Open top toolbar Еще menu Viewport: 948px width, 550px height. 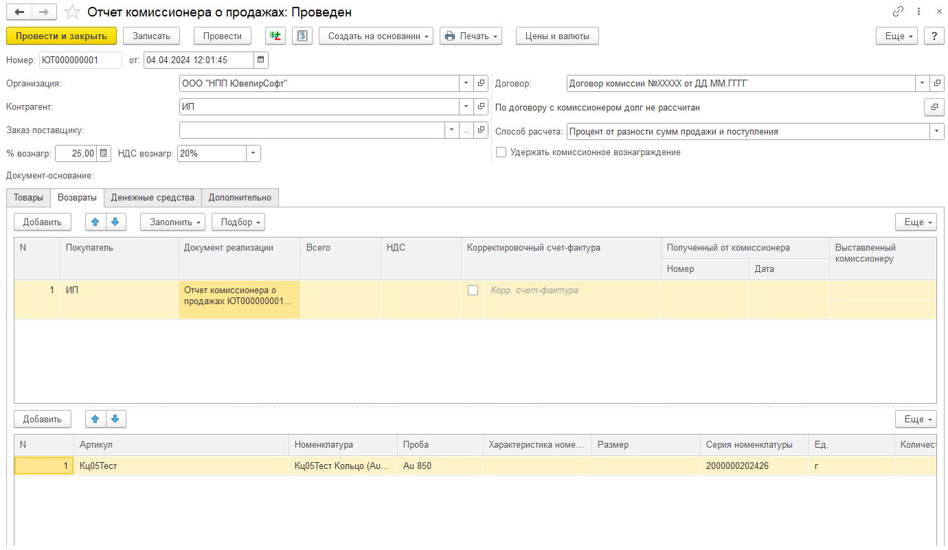[897, 36]
